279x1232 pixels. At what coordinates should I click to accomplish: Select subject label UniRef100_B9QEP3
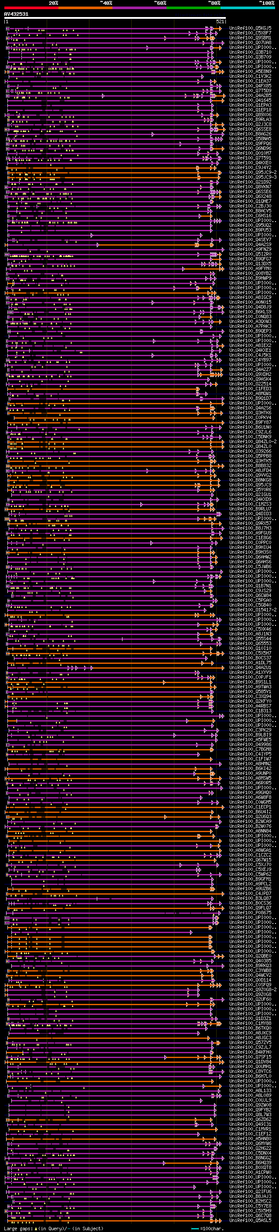point(250,331)
